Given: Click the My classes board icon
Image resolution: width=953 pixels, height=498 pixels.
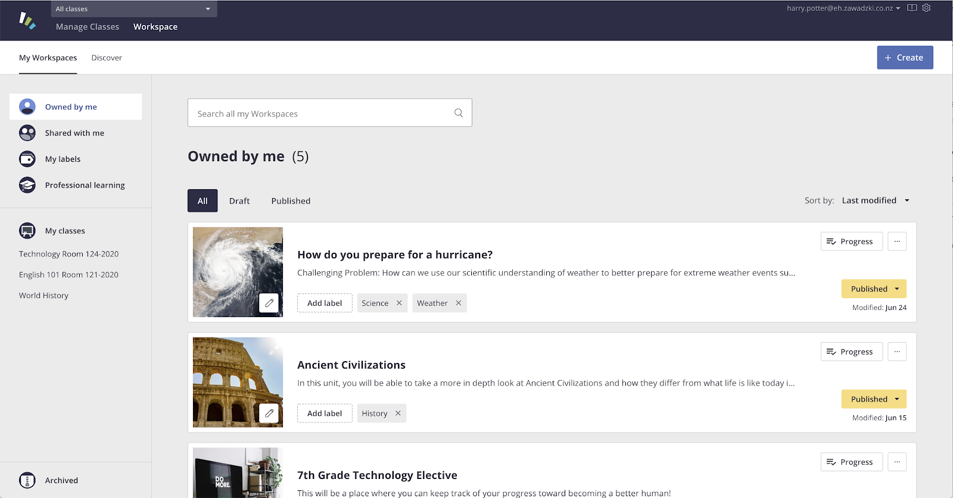Looking at the screenshot, I should pyautogui.click(x=27, y=230).
